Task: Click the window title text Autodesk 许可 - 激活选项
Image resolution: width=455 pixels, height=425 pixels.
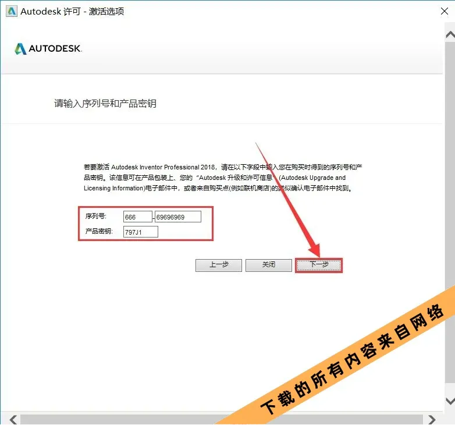Action: pyautogui.click(x=72, y=11)
